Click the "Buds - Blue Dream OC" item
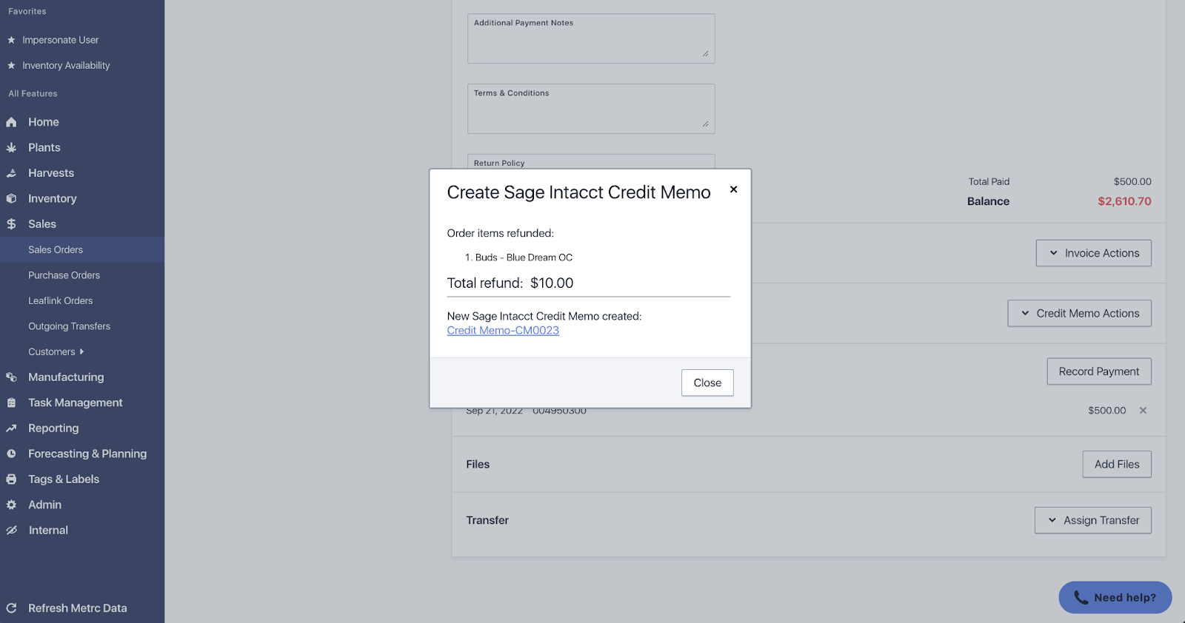This screenshot has height=623, width=1185. (524, 257)
